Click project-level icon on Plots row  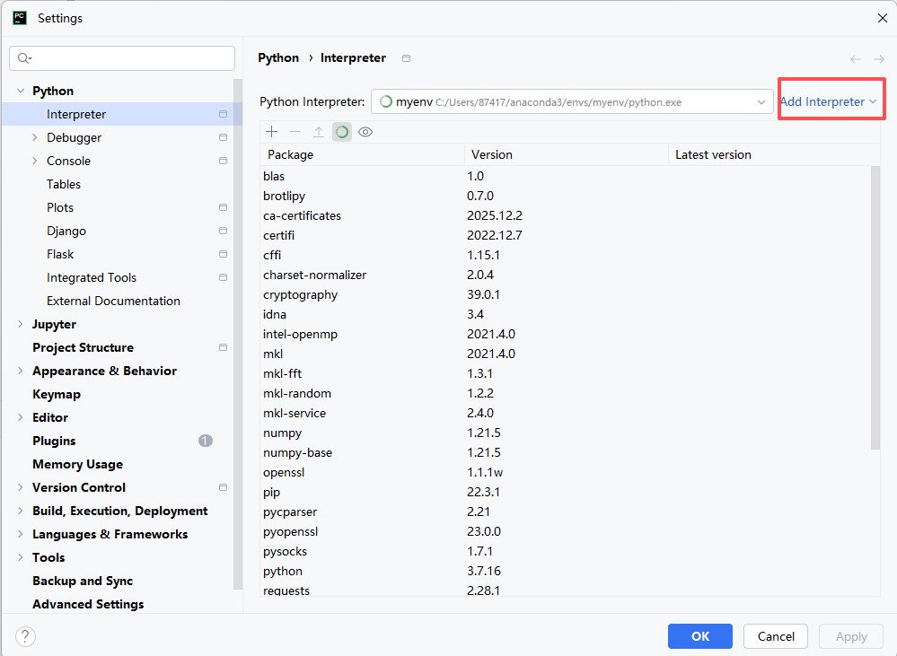tap(223, 207)
